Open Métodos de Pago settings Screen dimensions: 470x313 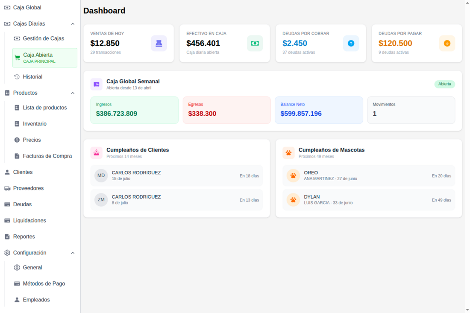click(x=44, y=284)
